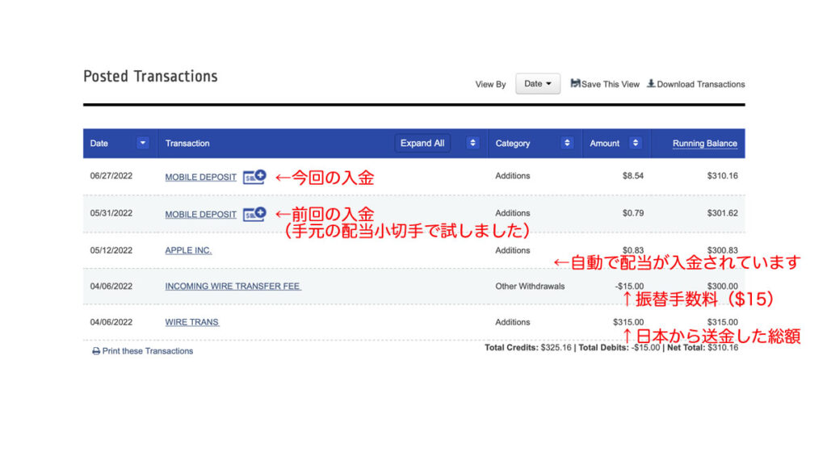Click the Expand All button
827x465 pixels.
(422, 143)
